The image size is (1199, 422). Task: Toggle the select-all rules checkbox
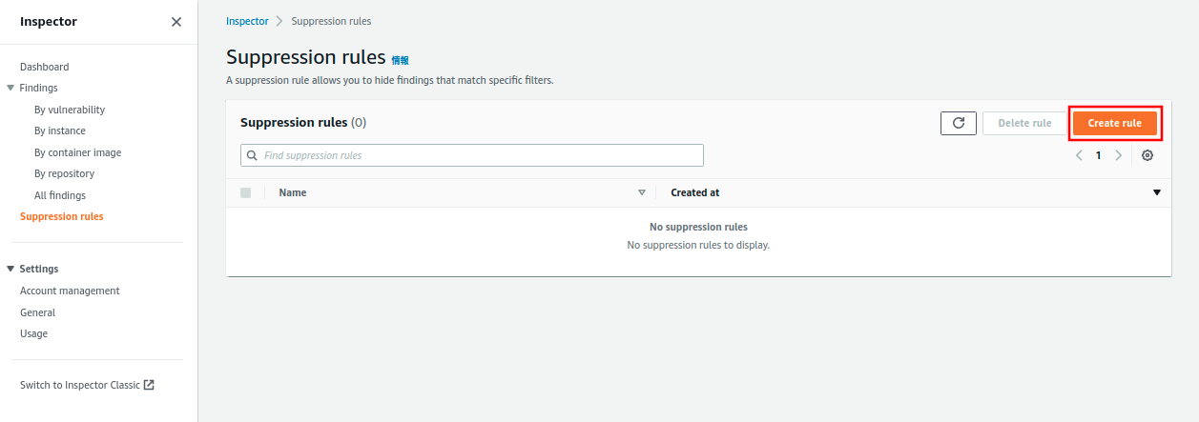pos(245,192)
